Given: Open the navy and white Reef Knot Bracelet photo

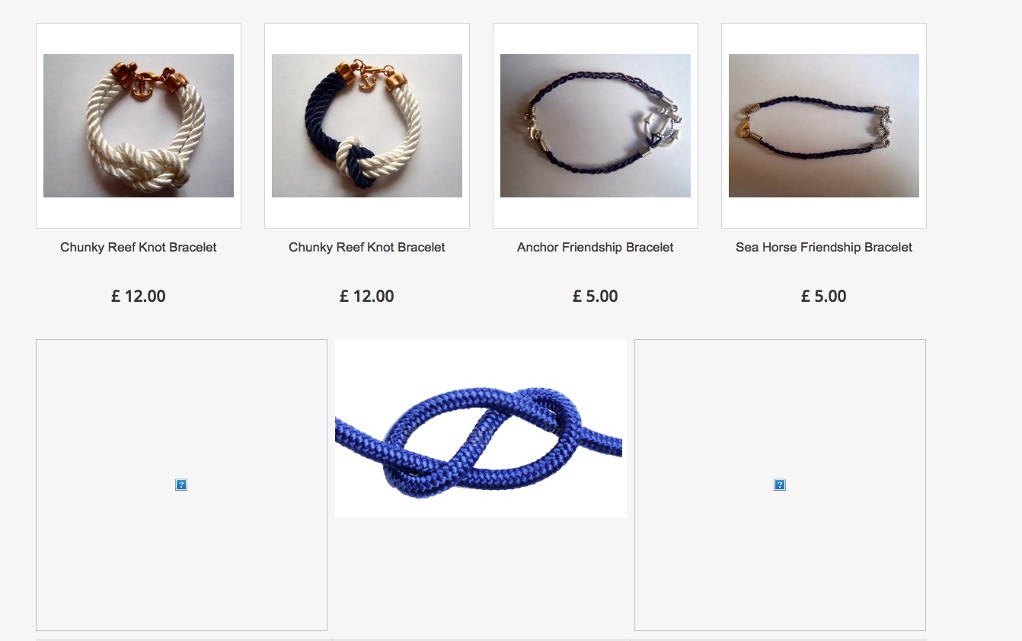Looking at the screenshot, I should tap(367, 126).
